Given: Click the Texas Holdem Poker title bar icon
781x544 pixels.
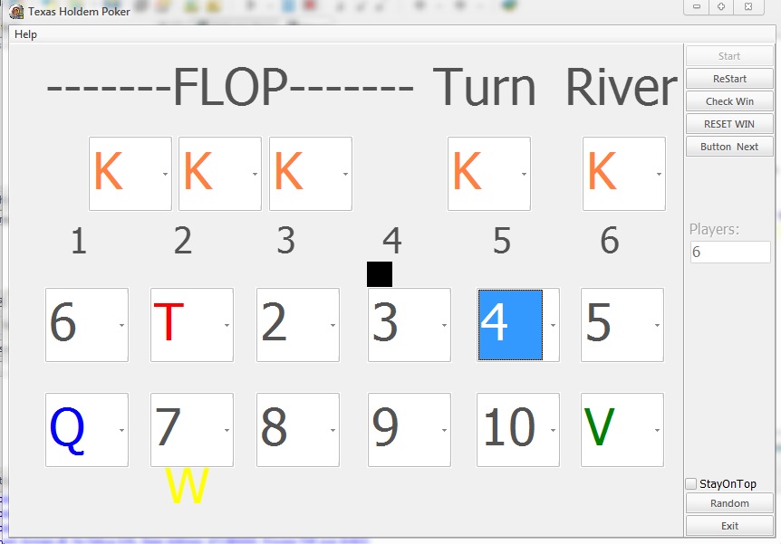Looking at the screenshot, I should point(16,12).
